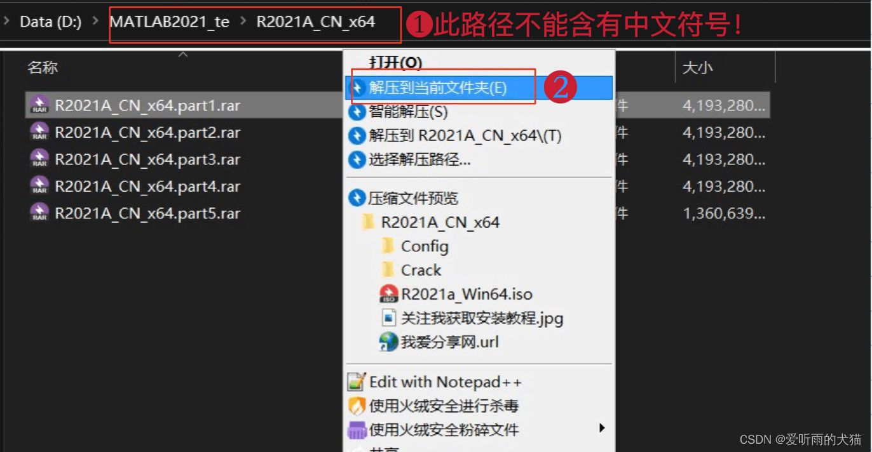Go to MATLAB2021_te breadcrumb folder
Viewport: 872px width, 452px height.
tap(170, 22)
